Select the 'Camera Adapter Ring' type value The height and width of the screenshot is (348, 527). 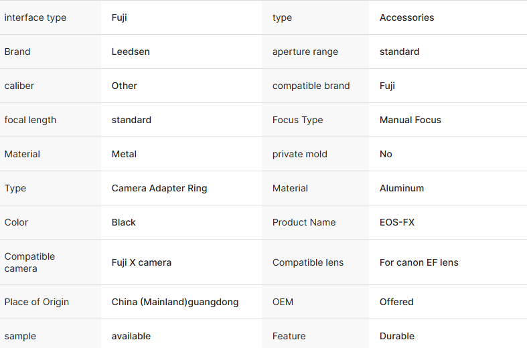pyautogui.click(x=159, y=188)
